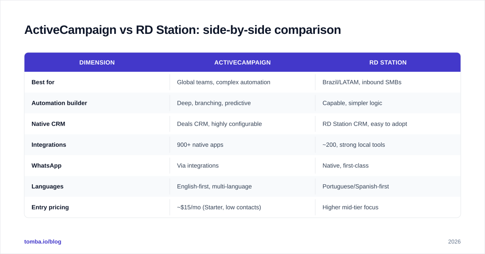Image resolution: width=485 pixels, height=254 pixels.
Task: Click the RD STATION column header
Action: tap(388, 62)
